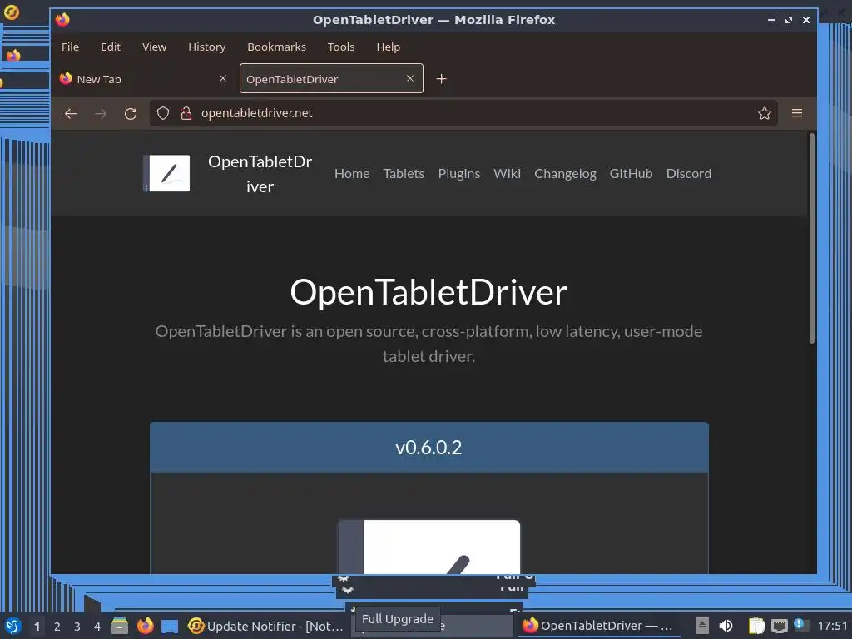This screenshot has width=852, height=639.
Task: Open the Plugins page link
Action: (x=459, y=174)
